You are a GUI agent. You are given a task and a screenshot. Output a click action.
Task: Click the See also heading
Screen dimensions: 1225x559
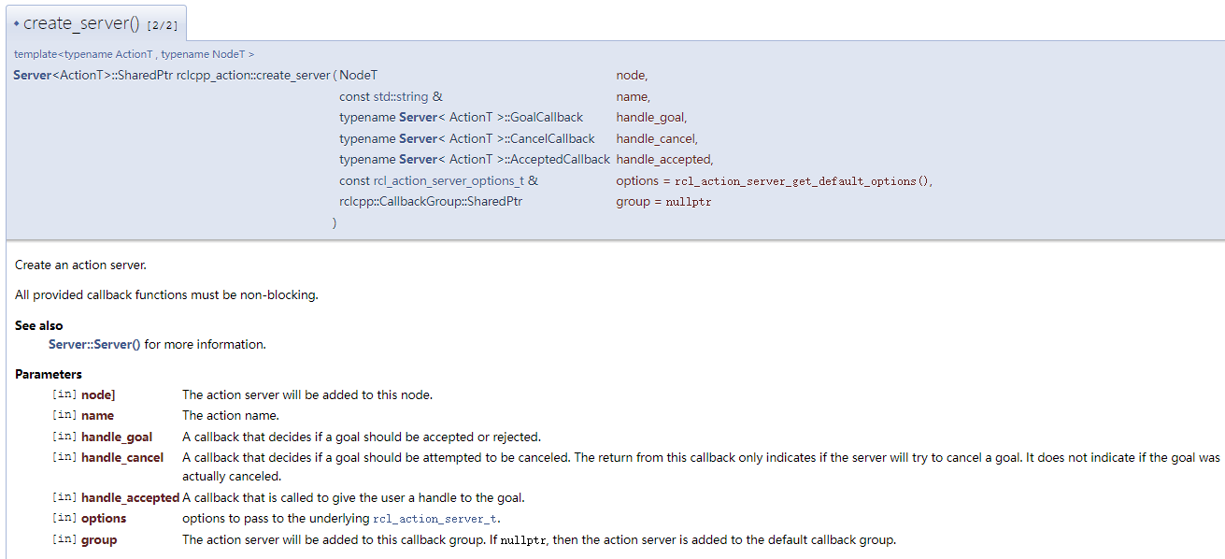(x=39, y=325)
